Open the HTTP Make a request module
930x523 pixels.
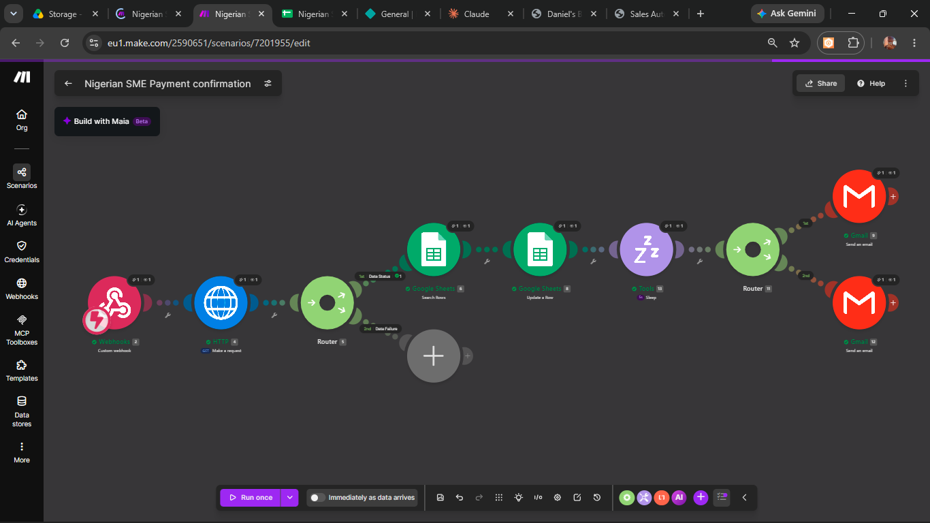pos(221,303)
